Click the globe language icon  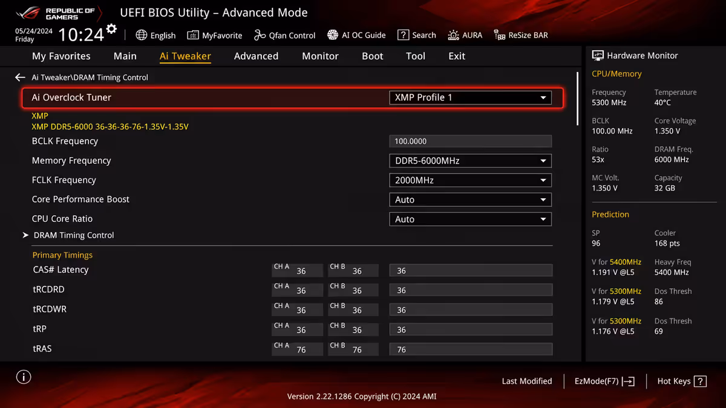click(x=142, y=35)
